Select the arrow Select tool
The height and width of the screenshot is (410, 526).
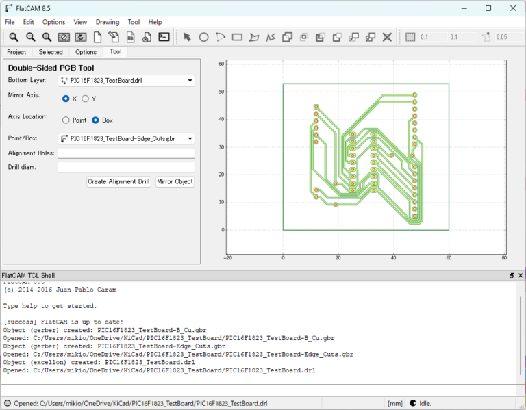pos(187,37)
